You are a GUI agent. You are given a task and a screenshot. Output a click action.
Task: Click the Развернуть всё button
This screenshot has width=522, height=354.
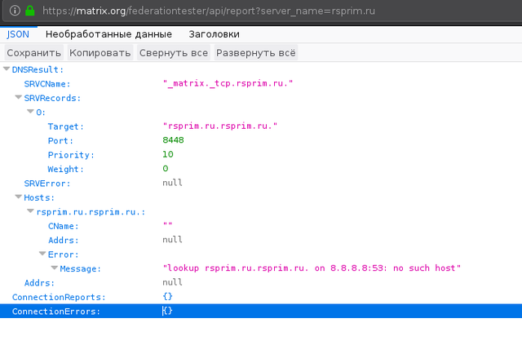pos(255,53)
